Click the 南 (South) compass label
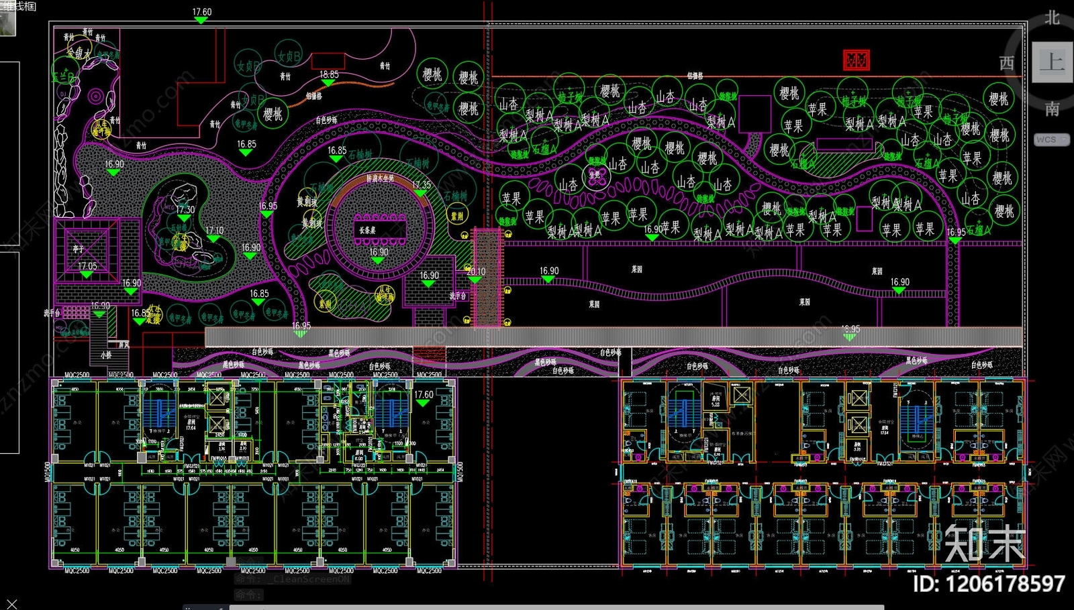The width and height of the screenshot is (1074, 610). pos(1052,109)
